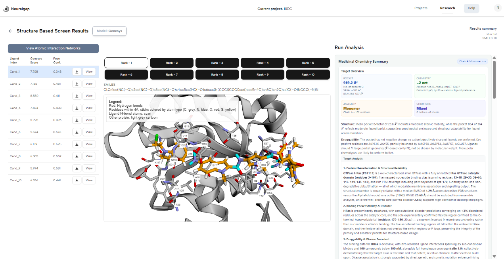Go back using the arrow icon
This screenshot has height=266, width=504.
(x=10, y=31)
